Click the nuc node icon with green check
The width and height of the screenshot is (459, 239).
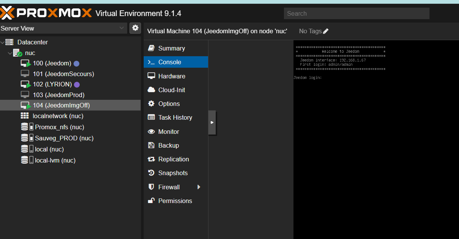(x=17, y=53)
